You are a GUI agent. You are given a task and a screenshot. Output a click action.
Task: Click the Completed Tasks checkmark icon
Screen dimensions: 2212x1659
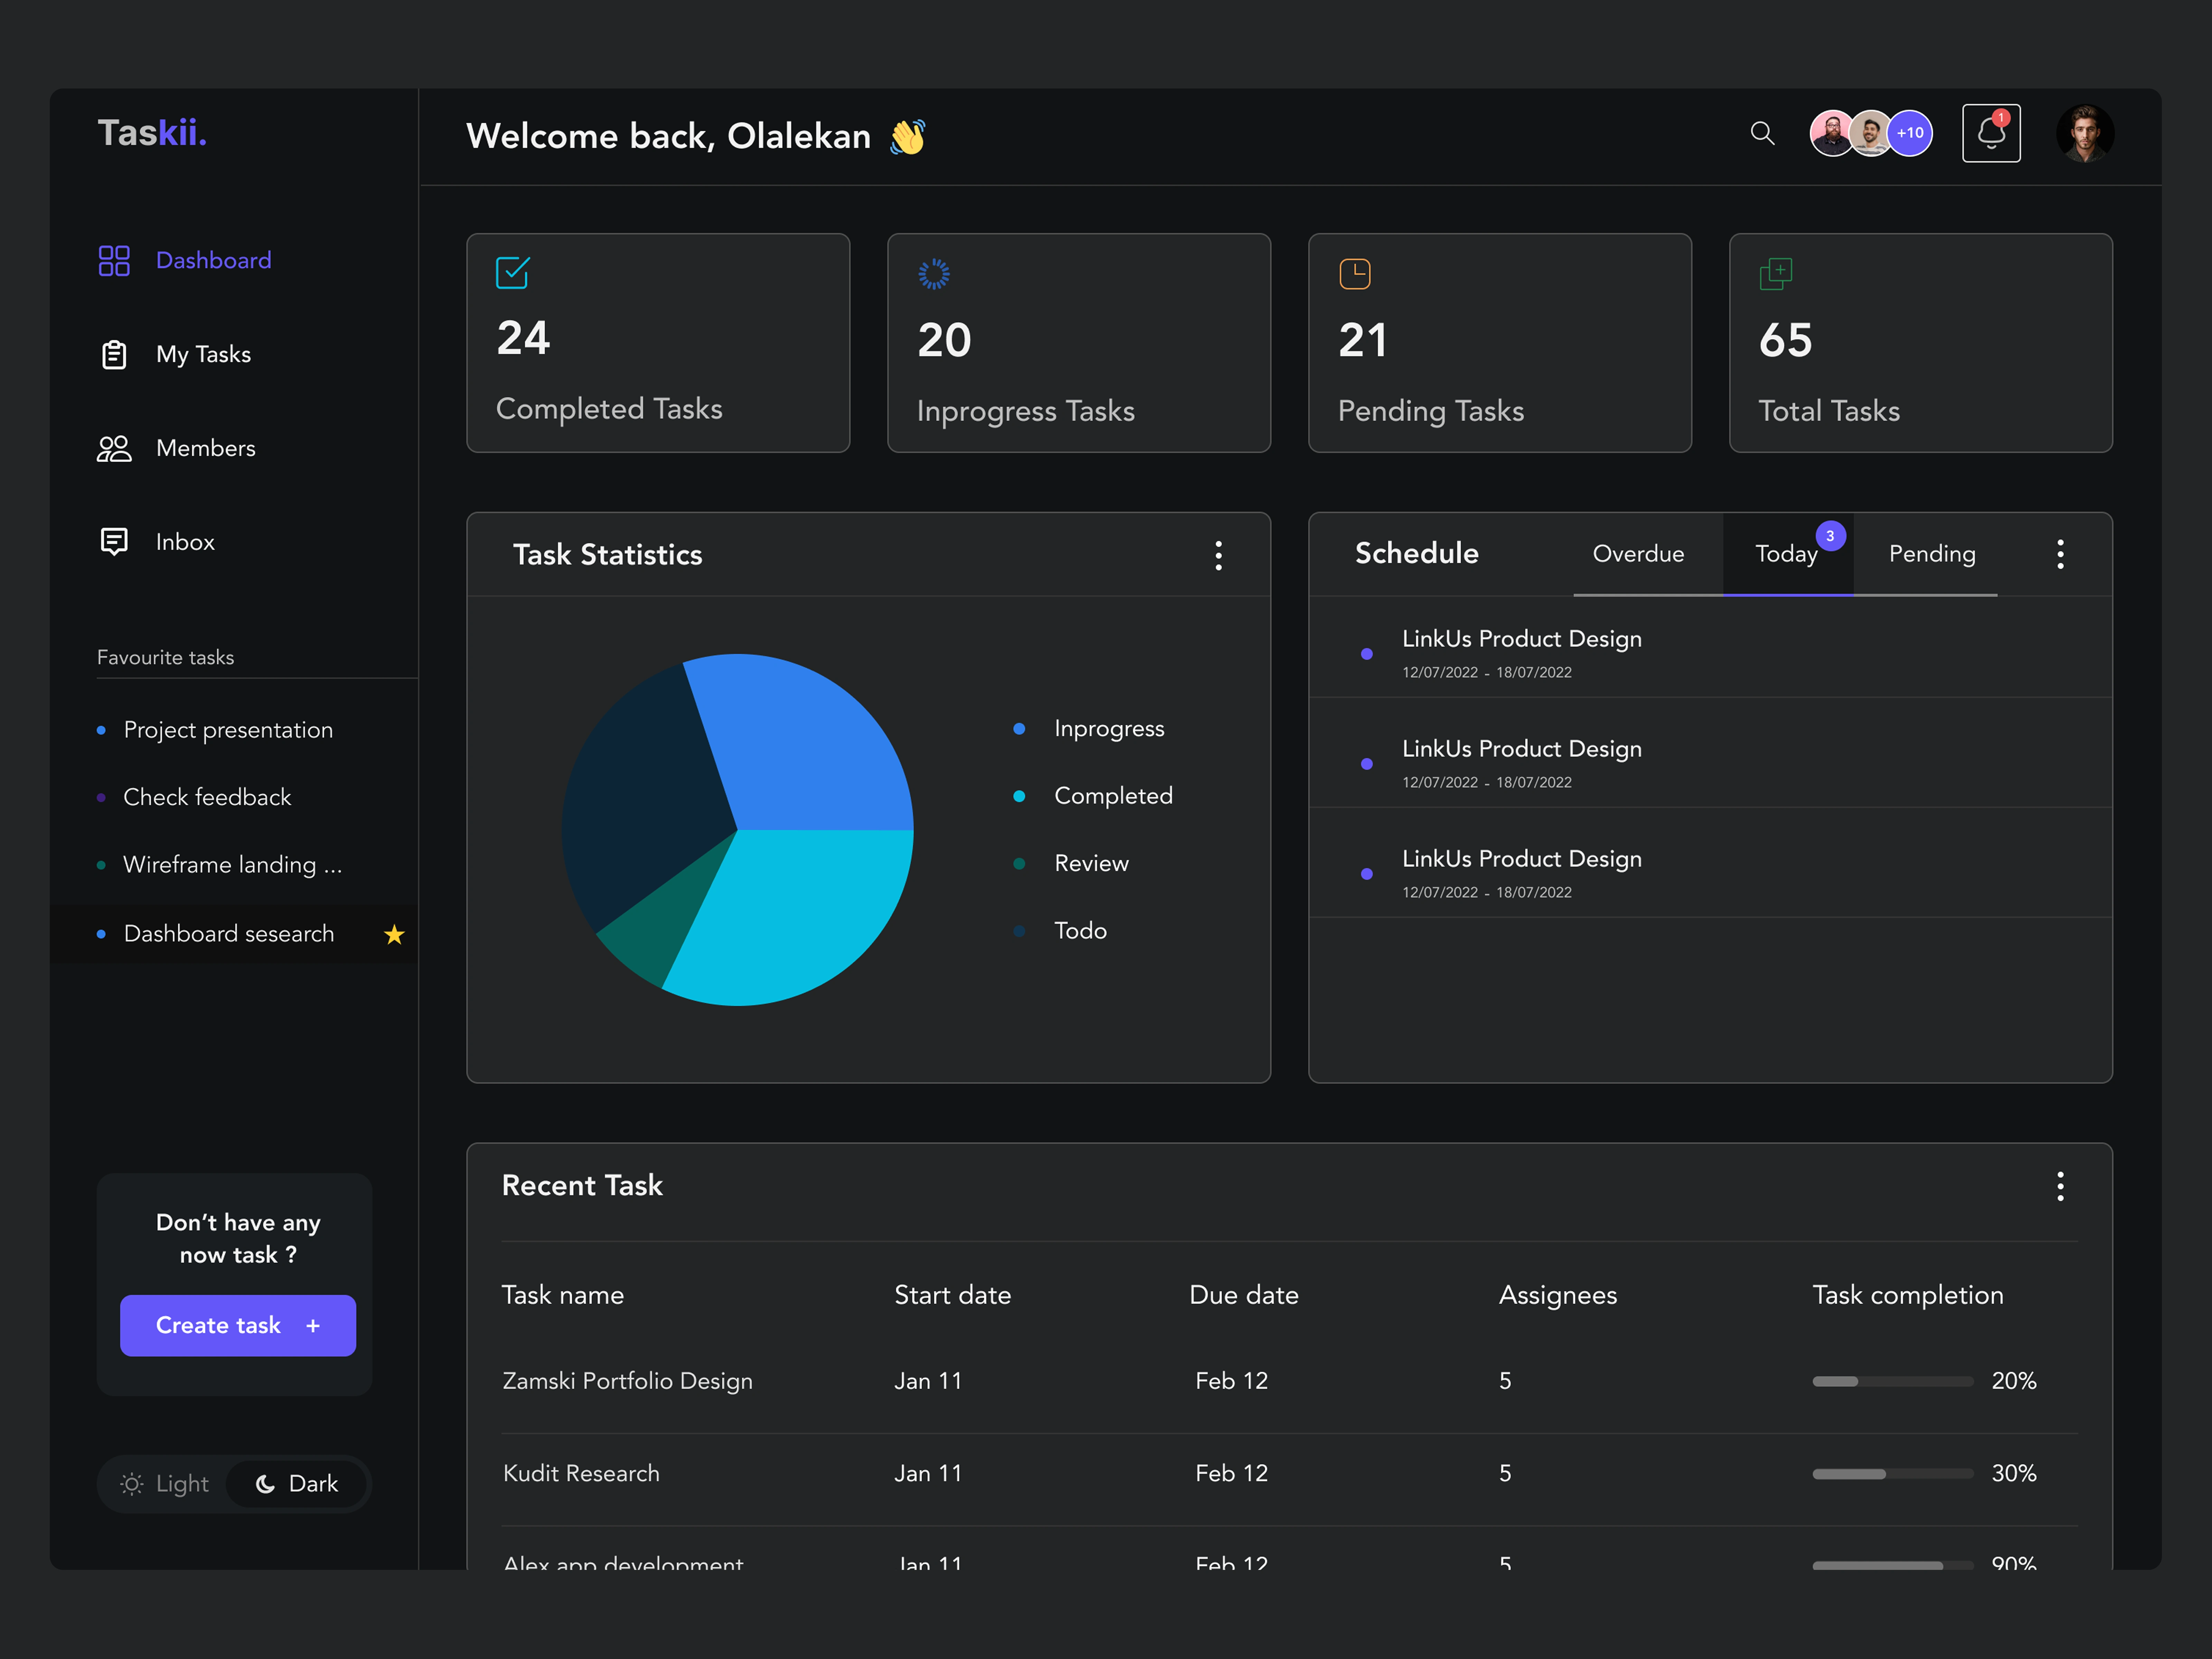tap(512, 272)
